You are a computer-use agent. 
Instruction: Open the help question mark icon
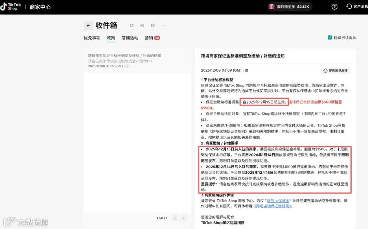click(x=335, y=6)
